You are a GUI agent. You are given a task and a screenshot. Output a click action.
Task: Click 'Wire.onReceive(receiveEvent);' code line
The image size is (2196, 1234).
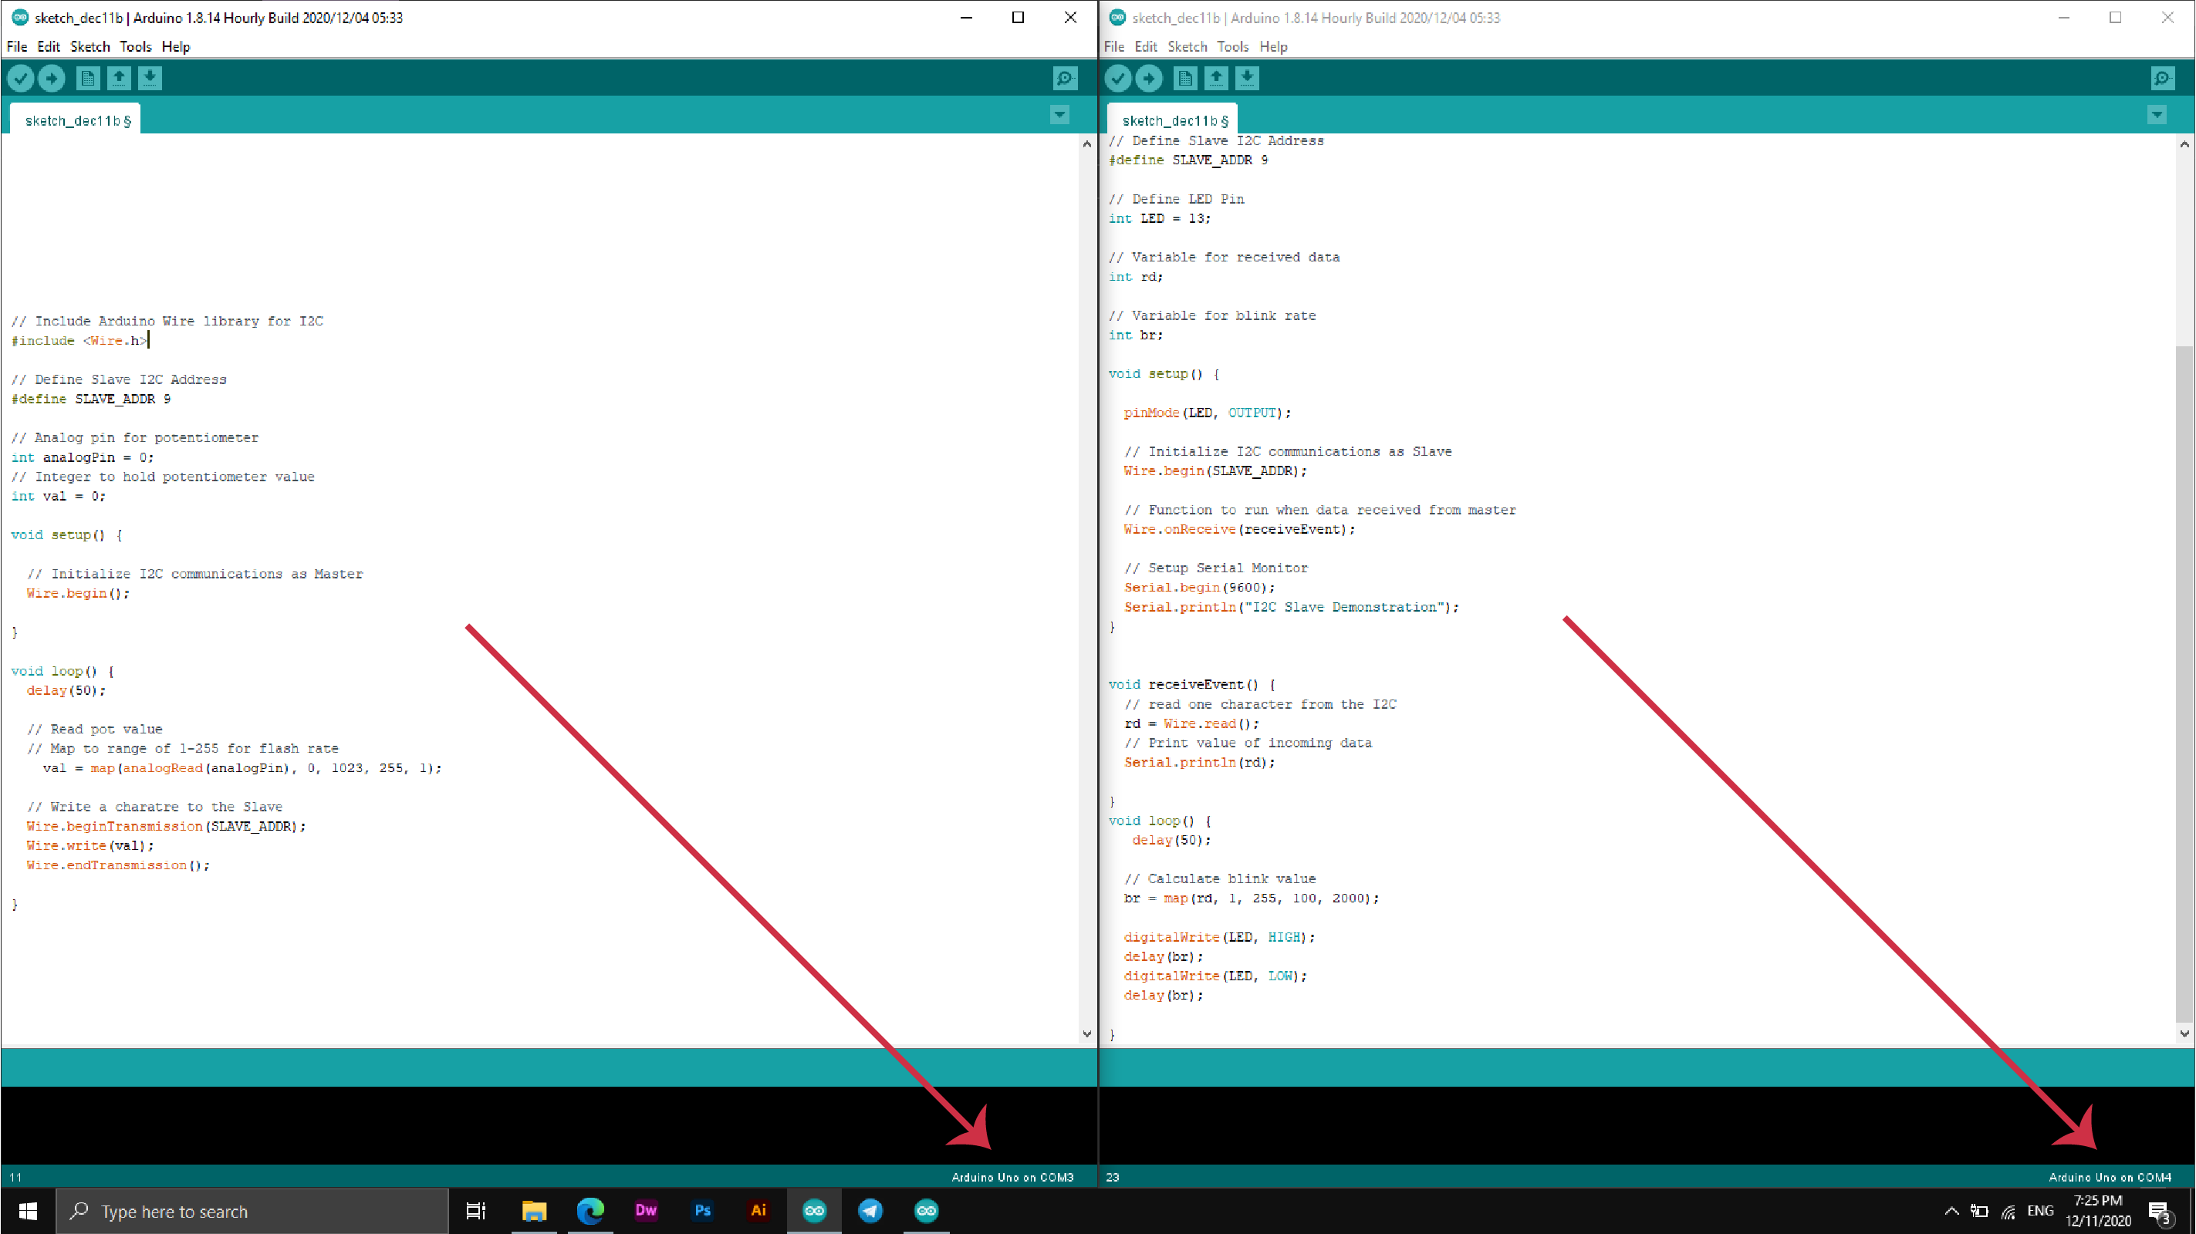1238,529
